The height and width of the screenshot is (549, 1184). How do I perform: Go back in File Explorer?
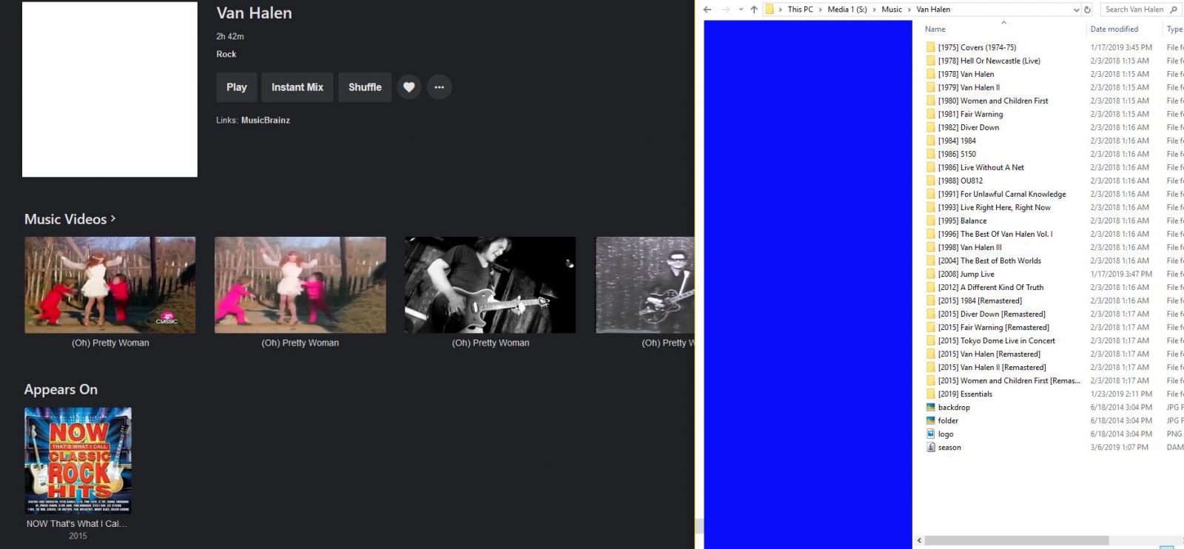click(x=707, y=10)
